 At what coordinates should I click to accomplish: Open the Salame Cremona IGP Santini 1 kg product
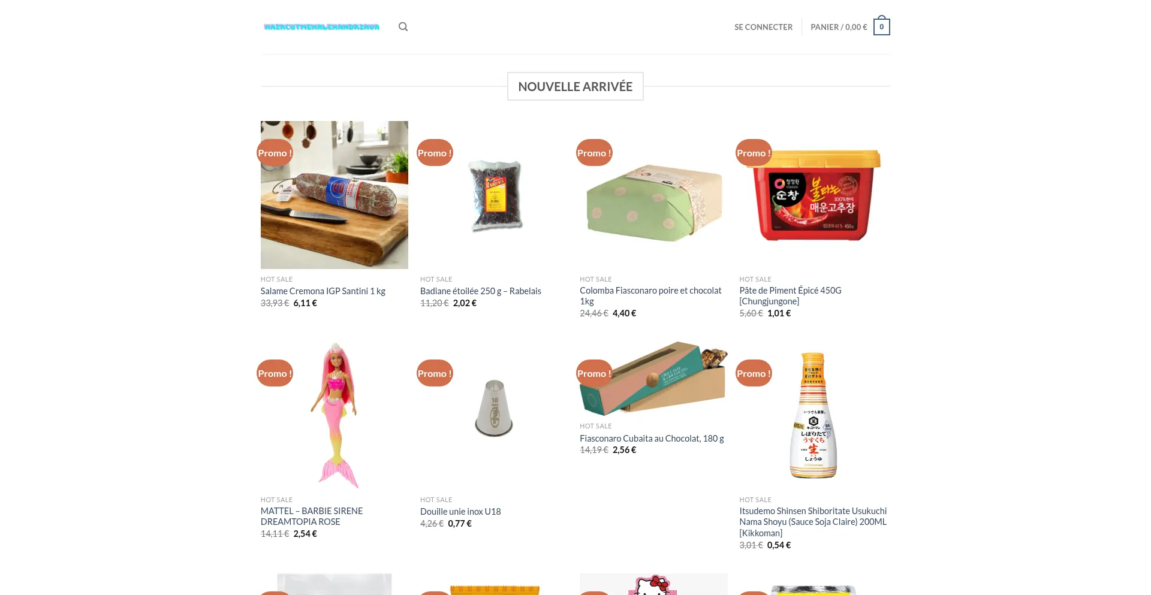(323, 291)
